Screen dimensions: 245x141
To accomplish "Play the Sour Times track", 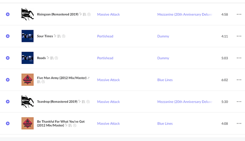I will (x=8, y=36).
